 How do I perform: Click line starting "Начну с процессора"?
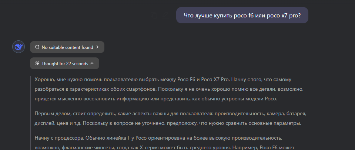coord(158,138)
